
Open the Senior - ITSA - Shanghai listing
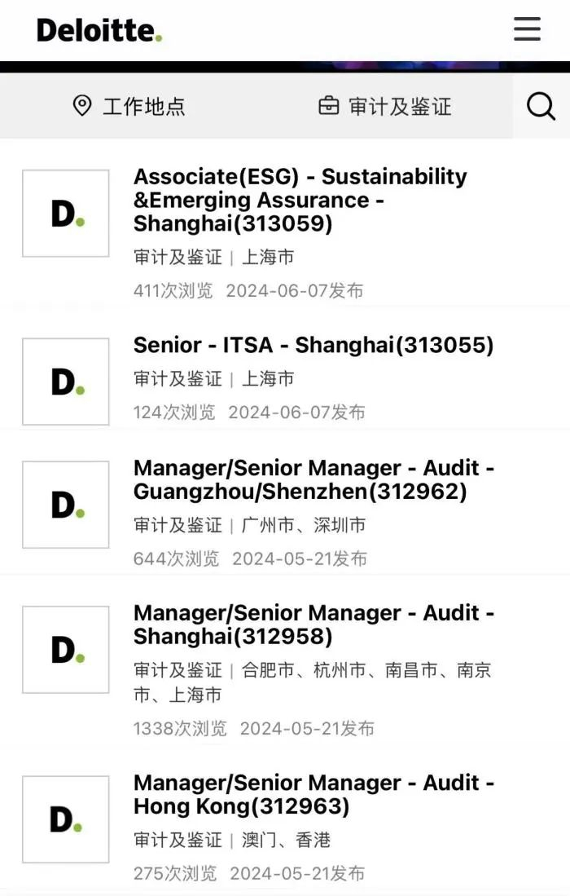point(314,345)
